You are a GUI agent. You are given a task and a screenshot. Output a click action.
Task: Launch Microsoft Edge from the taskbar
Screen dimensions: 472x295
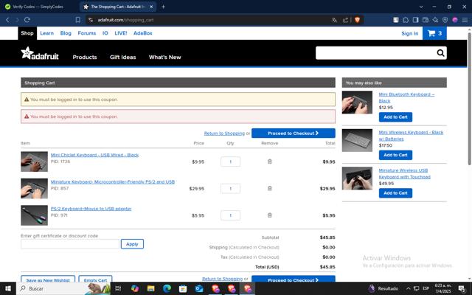[x=167, y=288]
